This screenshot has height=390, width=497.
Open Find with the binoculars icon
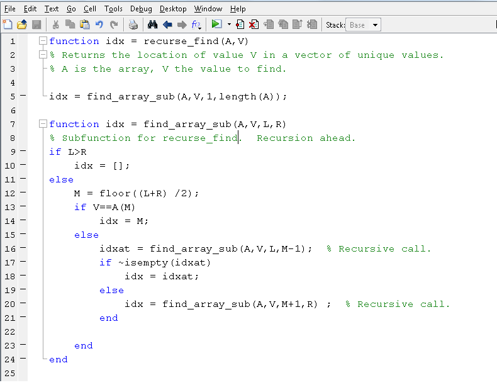pos(152,25)
